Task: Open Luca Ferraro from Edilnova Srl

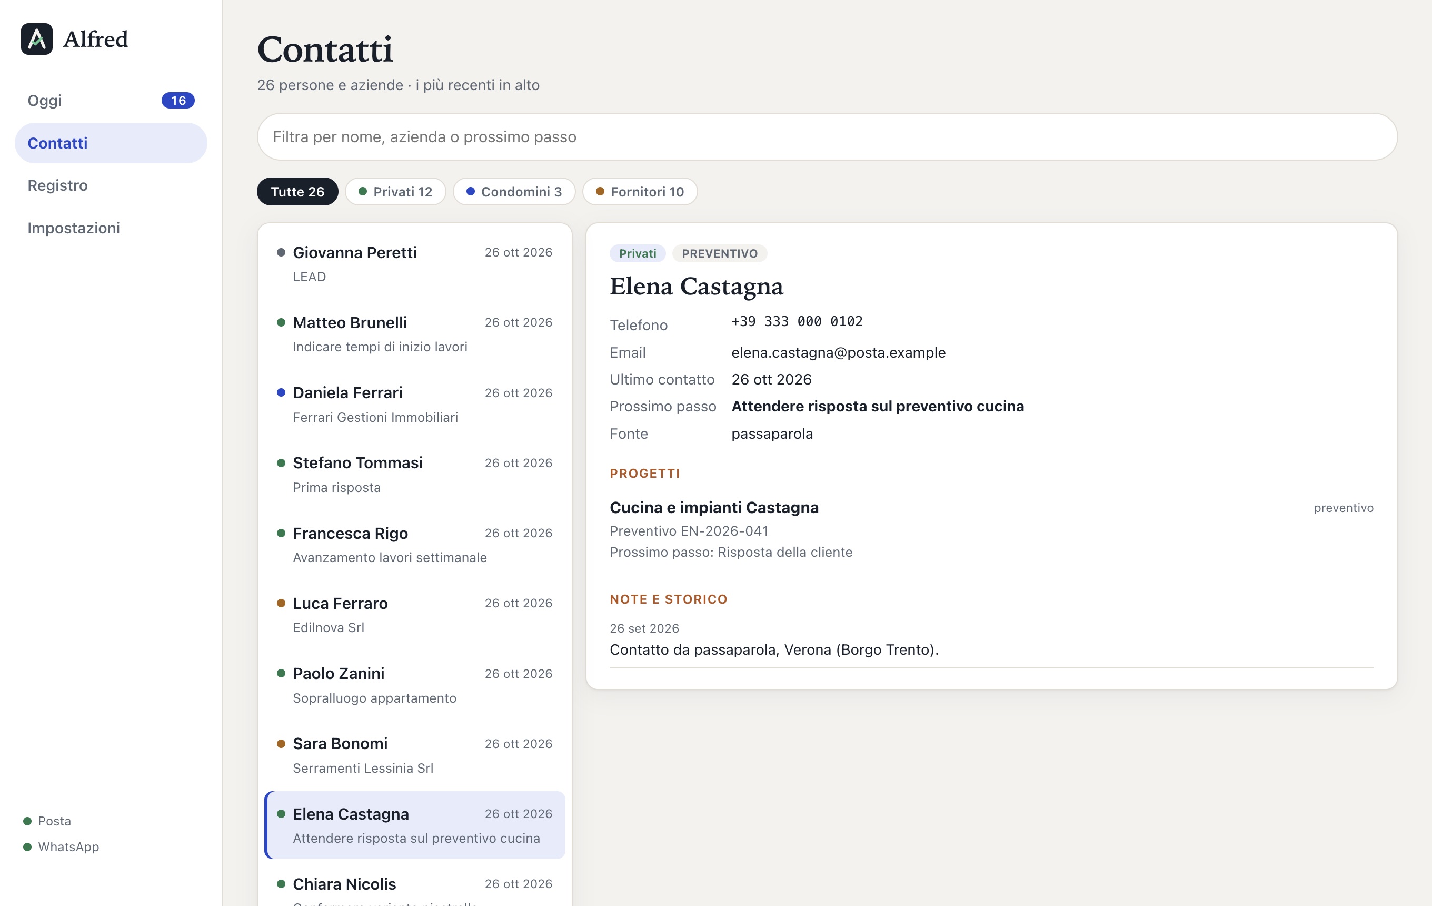Action: [414, 615]
